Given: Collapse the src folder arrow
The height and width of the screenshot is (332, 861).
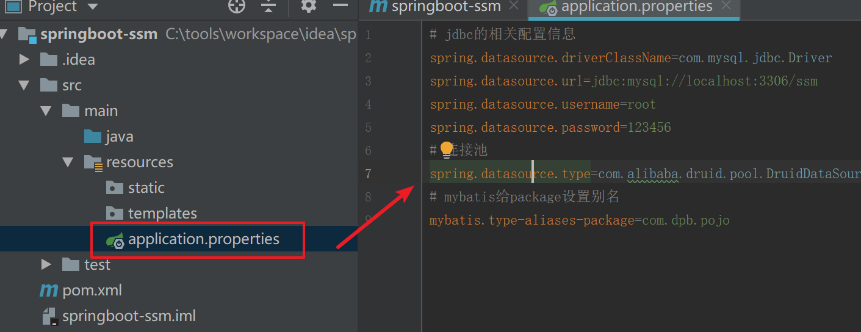Looking at the screenshot, I should pos(24,85).
